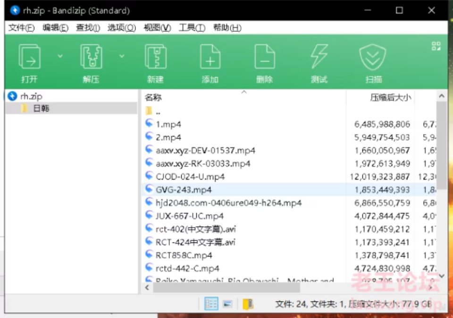Expand the Extract (解压) dropdown arrow
Screen dimensions: 453x318
pos(122,56)
